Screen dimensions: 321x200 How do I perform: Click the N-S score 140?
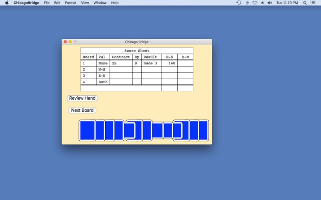(170, 63)
